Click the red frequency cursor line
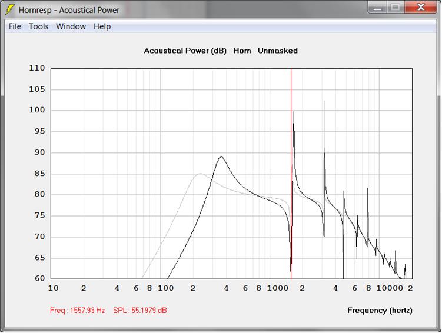Screen dimensions: 442x333 click(x=291, y=174)
